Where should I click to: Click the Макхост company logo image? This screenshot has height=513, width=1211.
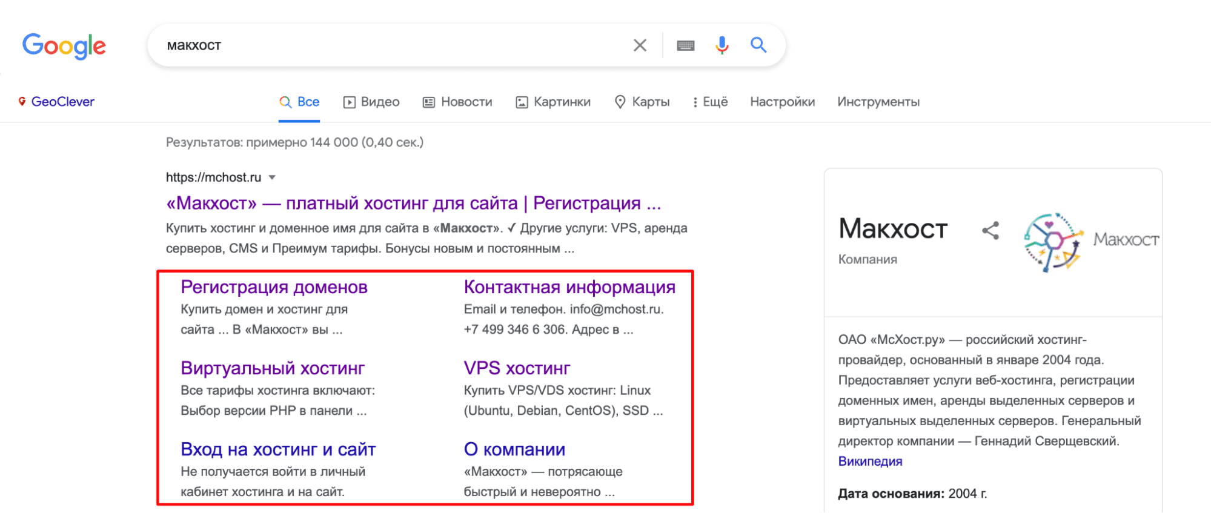[x=1090, y=242]
